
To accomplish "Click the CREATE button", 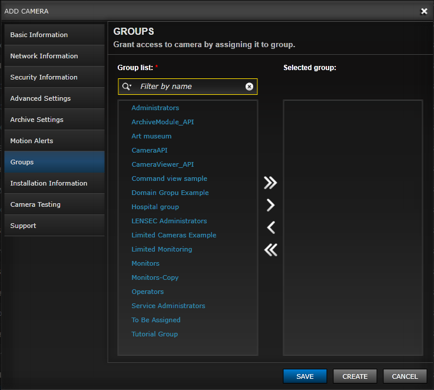I will [x=355, y=376].
